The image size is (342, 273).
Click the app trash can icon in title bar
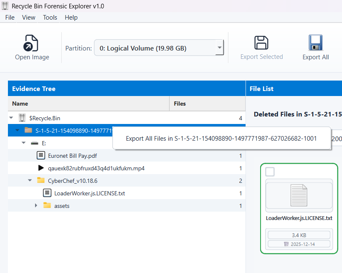[x=5, y=6]
